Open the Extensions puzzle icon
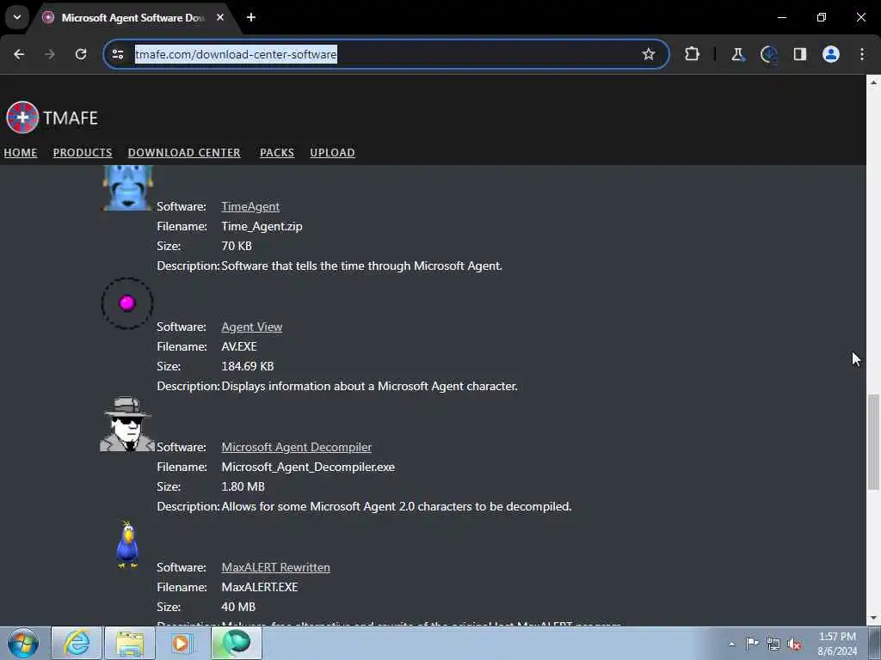 pos(693,54)
